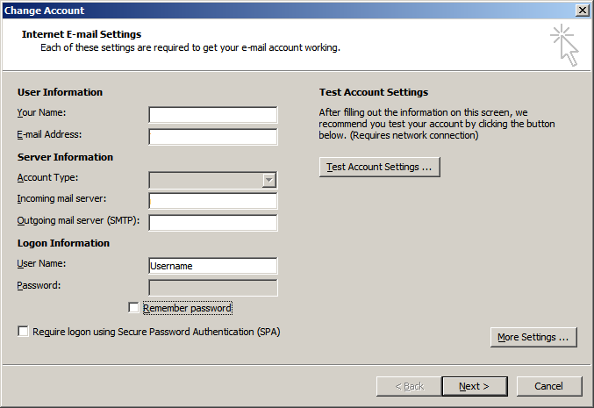Tick Require logon using SPA checkbox
Screen dimensions: 594x408
(x=23, y=332)
